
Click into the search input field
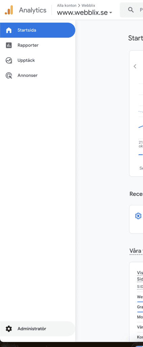pyautogui.click(x=131, y=10)
